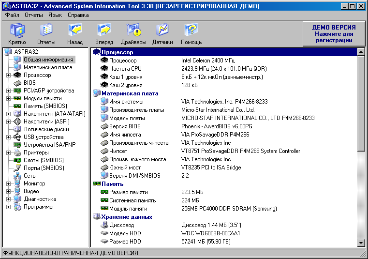Open the Справка menu
The height and width of the screenshot is (259, 368).
coord(78,15)
